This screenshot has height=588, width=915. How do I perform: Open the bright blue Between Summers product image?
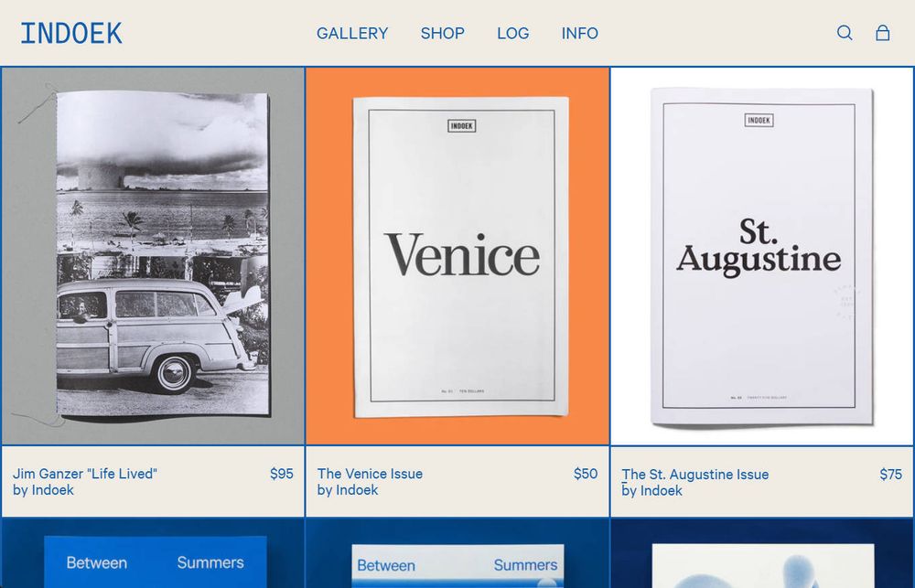point(153,553)
